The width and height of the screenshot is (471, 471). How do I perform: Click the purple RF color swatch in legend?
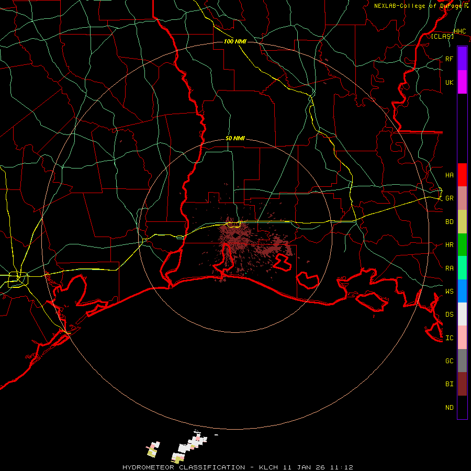click(x=462, y=59)
